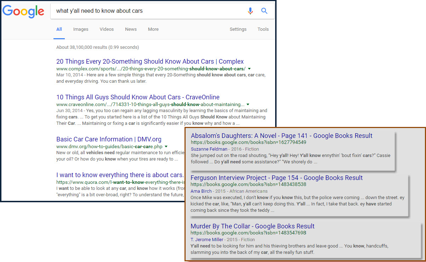Open the 20 Things Every 20-Something result
Image resolution: width=426 pixels, height=262 pixels.
pyautogui.click(x=150, y=62)
